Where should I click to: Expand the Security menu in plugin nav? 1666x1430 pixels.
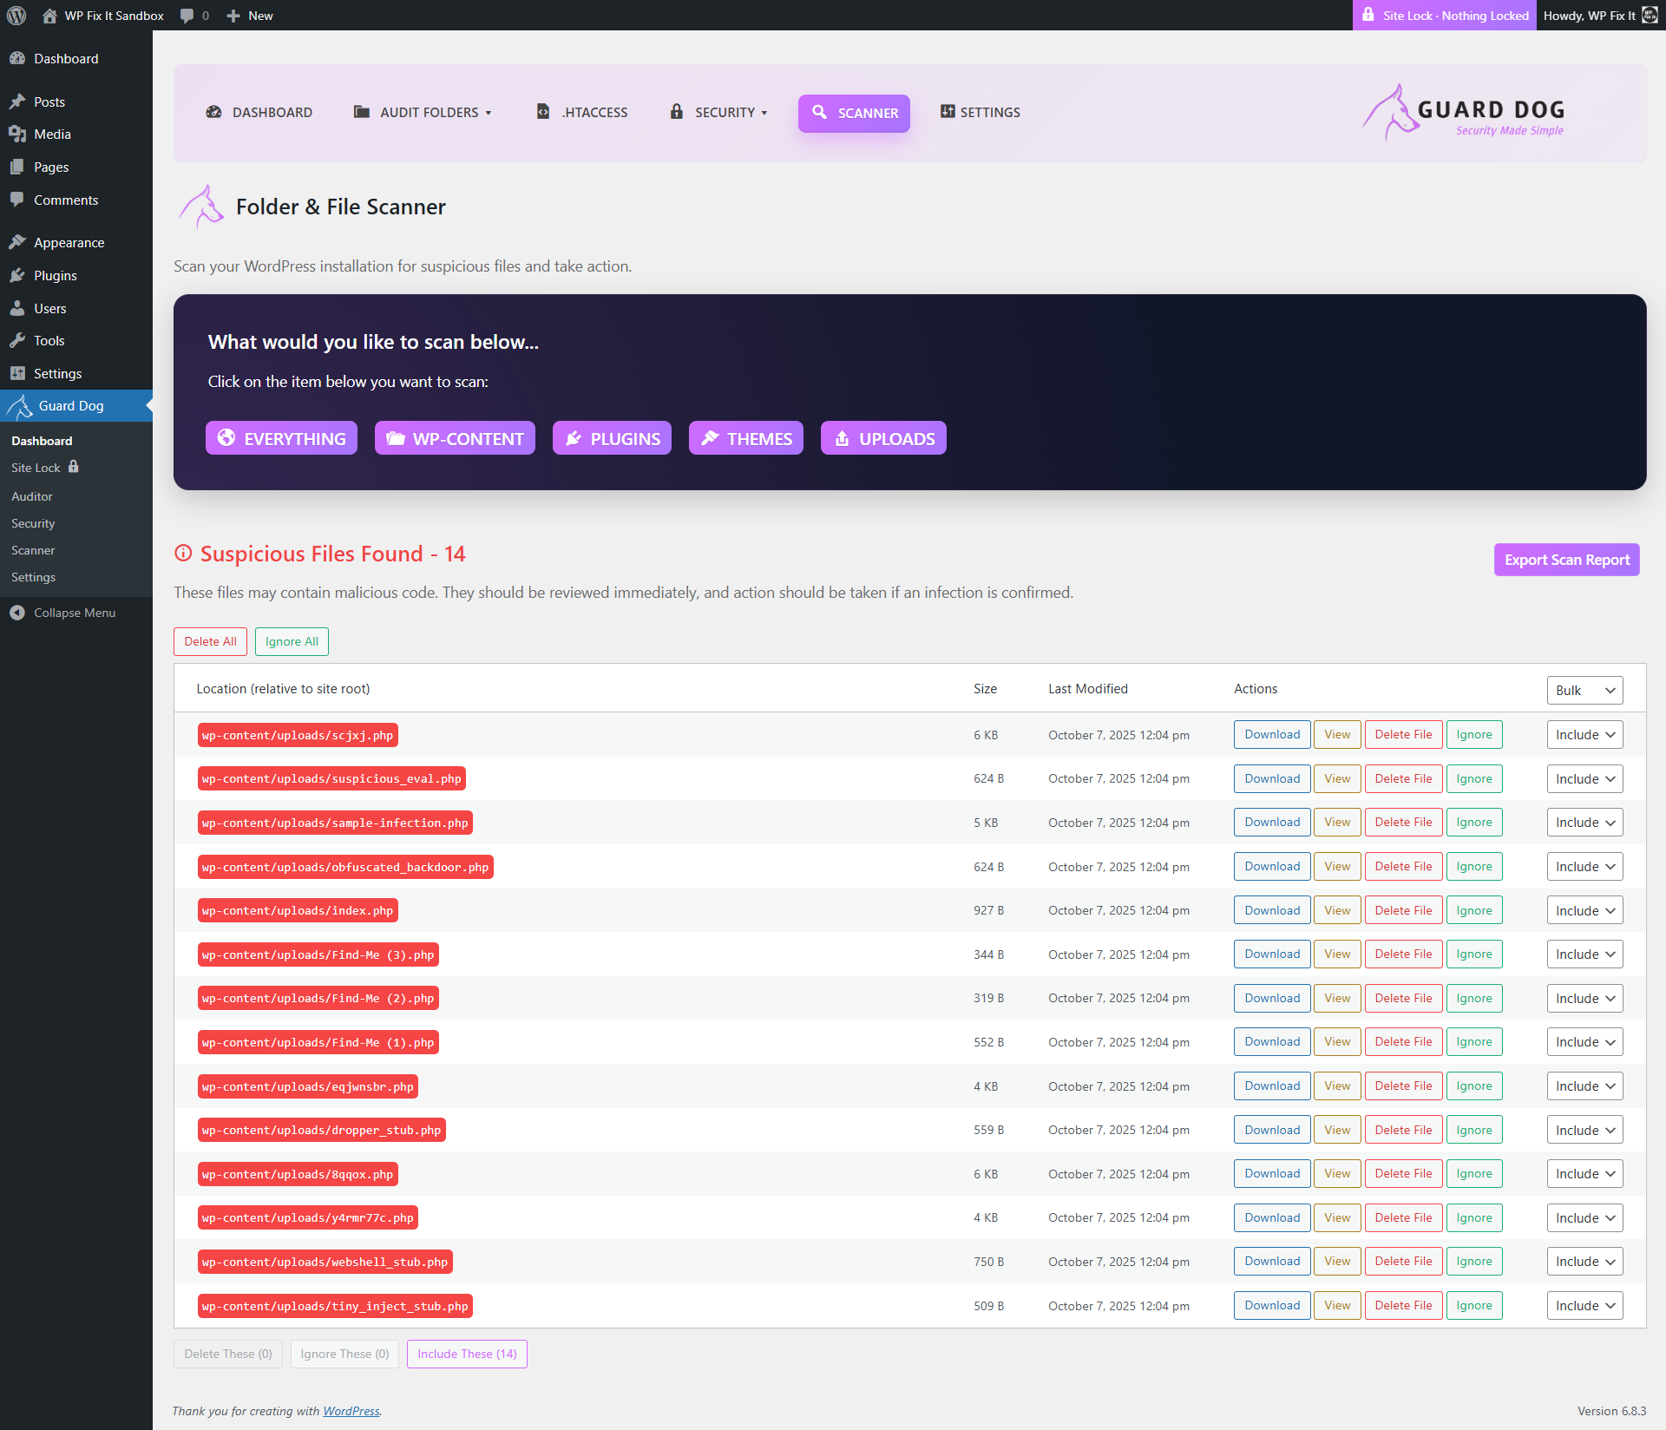pyautogui.click(x=719, y=113)
